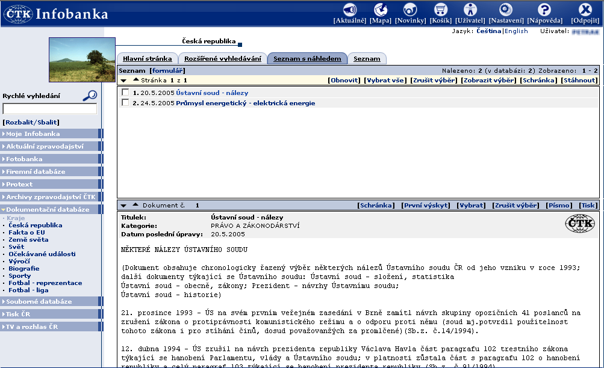The height and width of the screenshot is (368, 604).
Task: Open the Uživatel user icon
Action: click(470, 10)
